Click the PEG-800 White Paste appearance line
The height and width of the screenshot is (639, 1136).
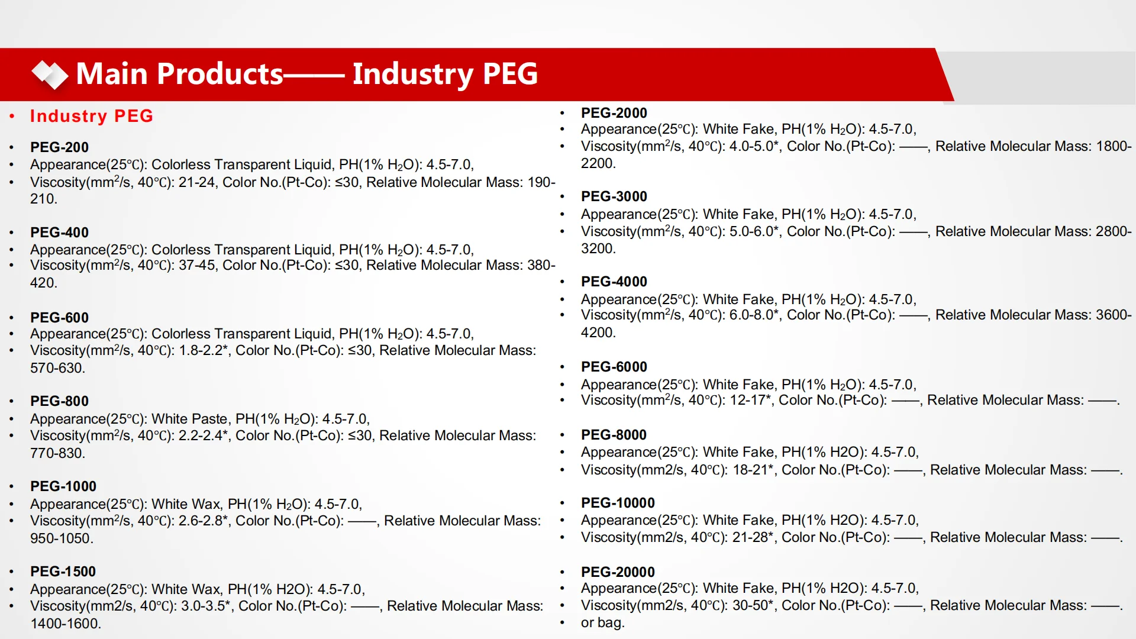[x=200, y=419]
